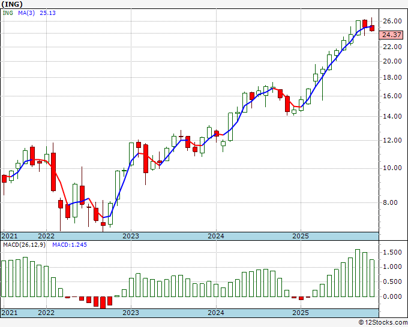
Task: Select 2021 on the MACD panel time axis
Action: pos(10,313)
